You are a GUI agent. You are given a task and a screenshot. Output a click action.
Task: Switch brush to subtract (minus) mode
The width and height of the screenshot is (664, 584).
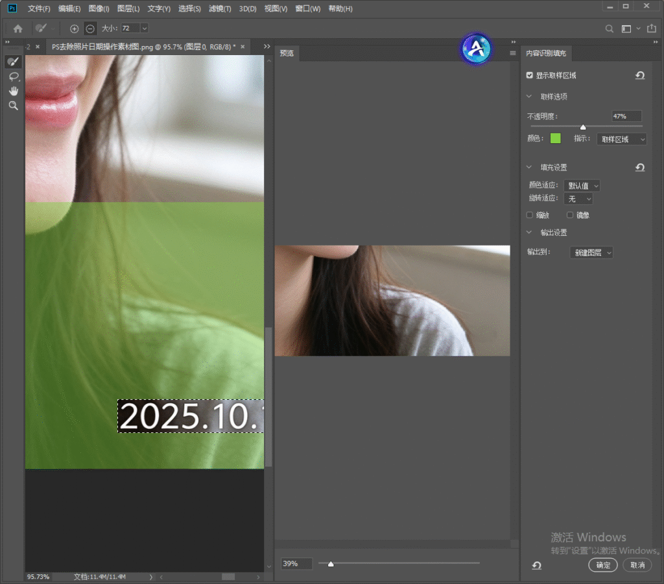90,29
